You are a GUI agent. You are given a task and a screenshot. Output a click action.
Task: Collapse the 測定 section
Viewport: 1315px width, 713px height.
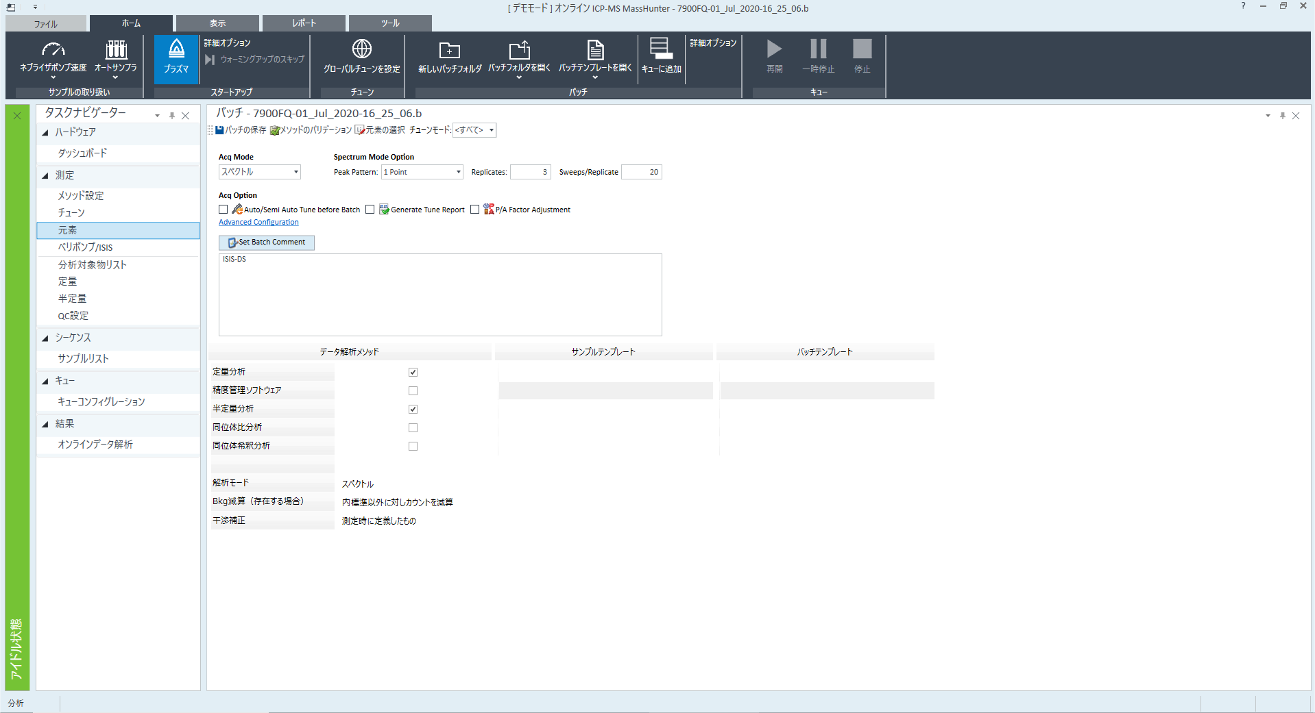45,176
